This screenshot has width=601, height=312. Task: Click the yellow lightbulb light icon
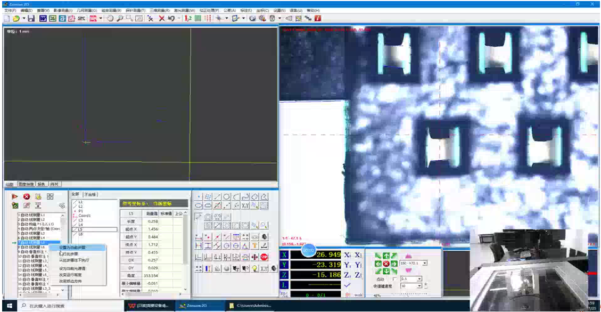254,269
